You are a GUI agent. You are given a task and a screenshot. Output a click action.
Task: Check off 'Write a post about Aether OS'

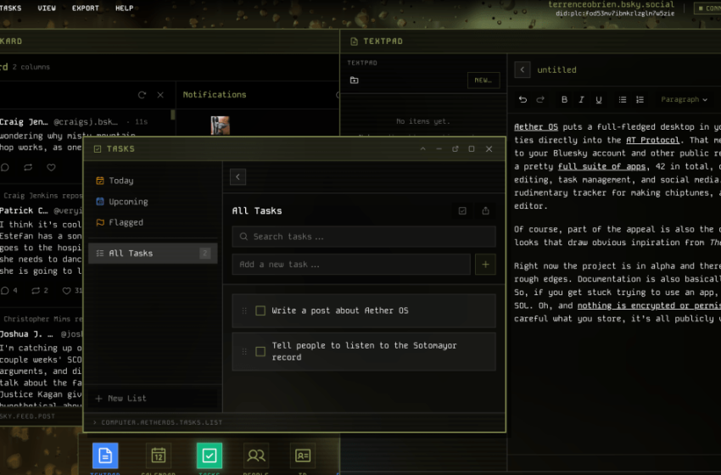point(260,311)
